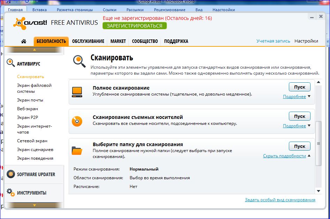Minimize the avast window
This screenshot has height=219, width=330.
click(x=312, y=17)
